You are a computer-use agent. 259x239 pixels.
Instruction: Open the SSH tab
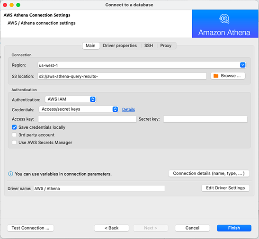click(149, 45)
